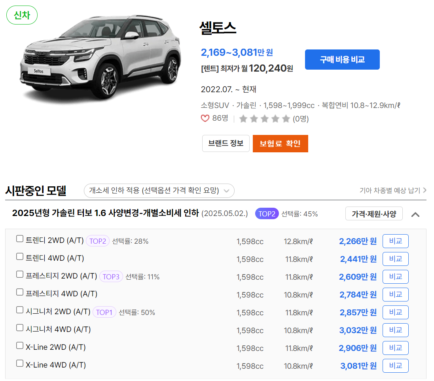Click the 2,441만 원 price
This screenshot has width=434, height=381.
(358, 259)
